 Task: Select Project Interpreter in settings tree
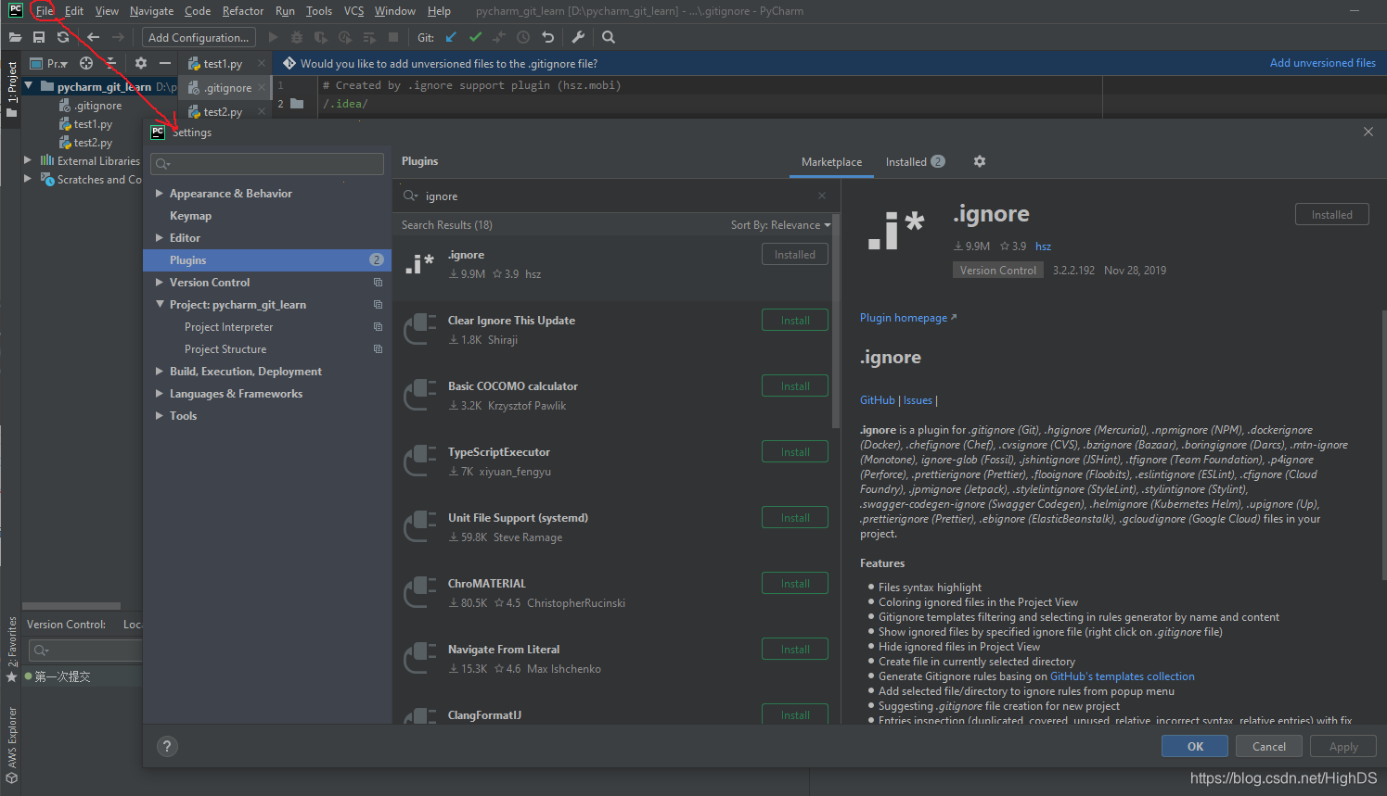[228, 327]
